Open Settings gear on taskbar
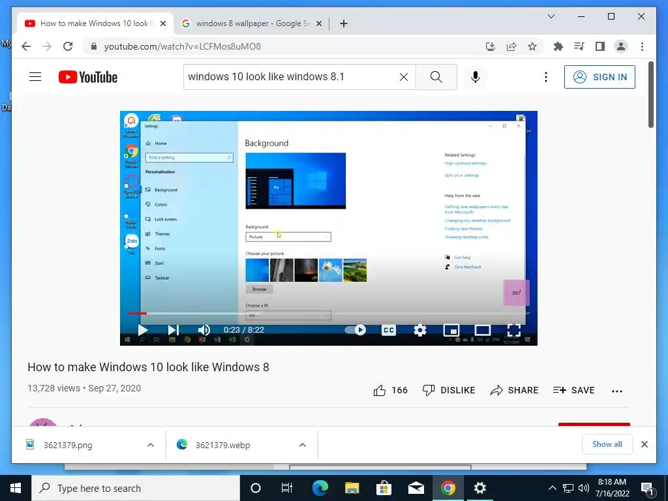The height and width of the screenshot is (501, 668). pos(479,488)
